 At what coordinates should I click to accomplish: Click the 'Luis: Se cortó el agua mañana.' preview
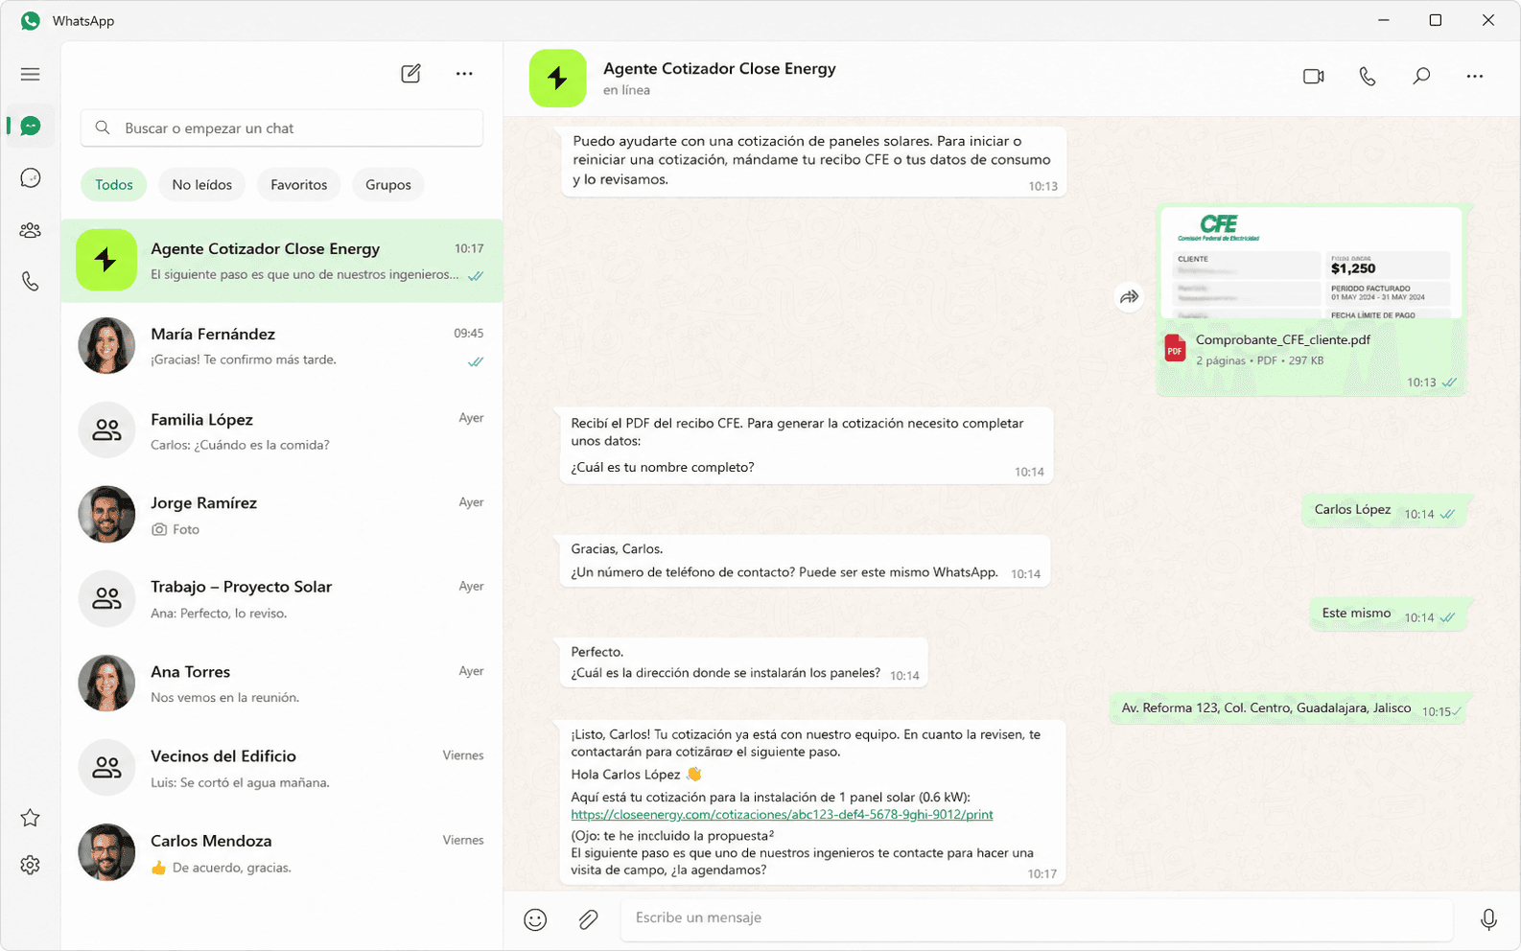(x=240, y=783)
